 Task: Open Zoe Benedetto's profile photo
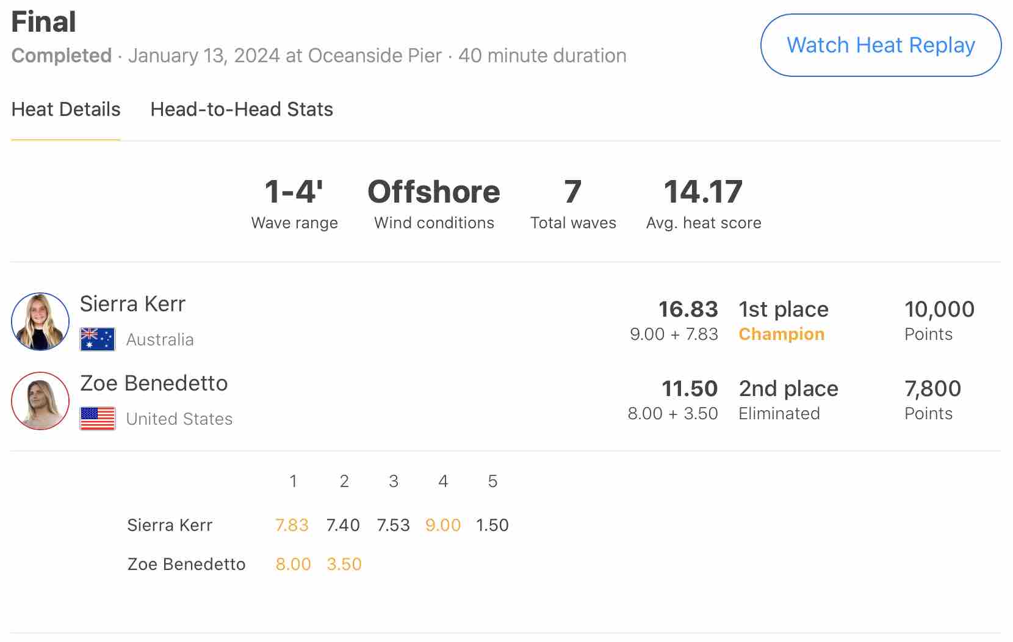click(40, 401)
